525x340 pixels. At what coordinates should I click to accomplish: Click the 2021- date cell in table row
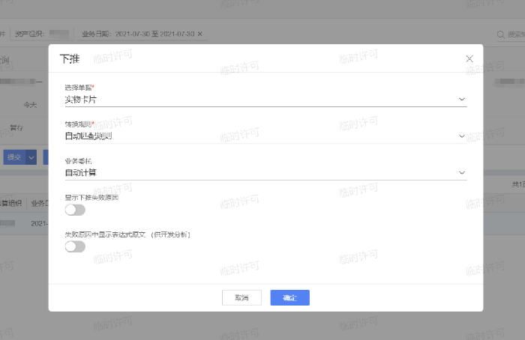39,223
